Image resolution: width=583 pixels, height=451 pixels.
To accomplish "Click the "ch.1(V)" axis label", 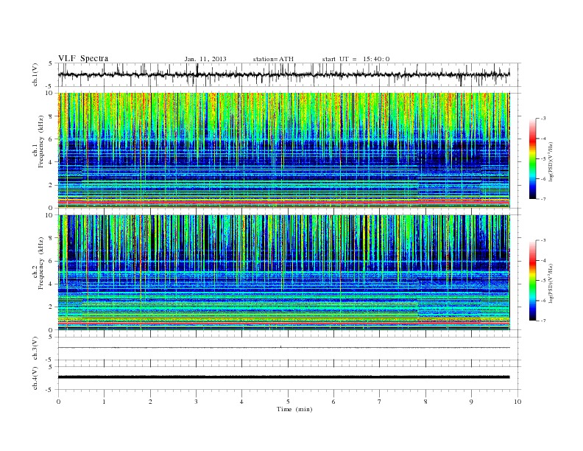I will pyautogui.click(x=35, y=74).
